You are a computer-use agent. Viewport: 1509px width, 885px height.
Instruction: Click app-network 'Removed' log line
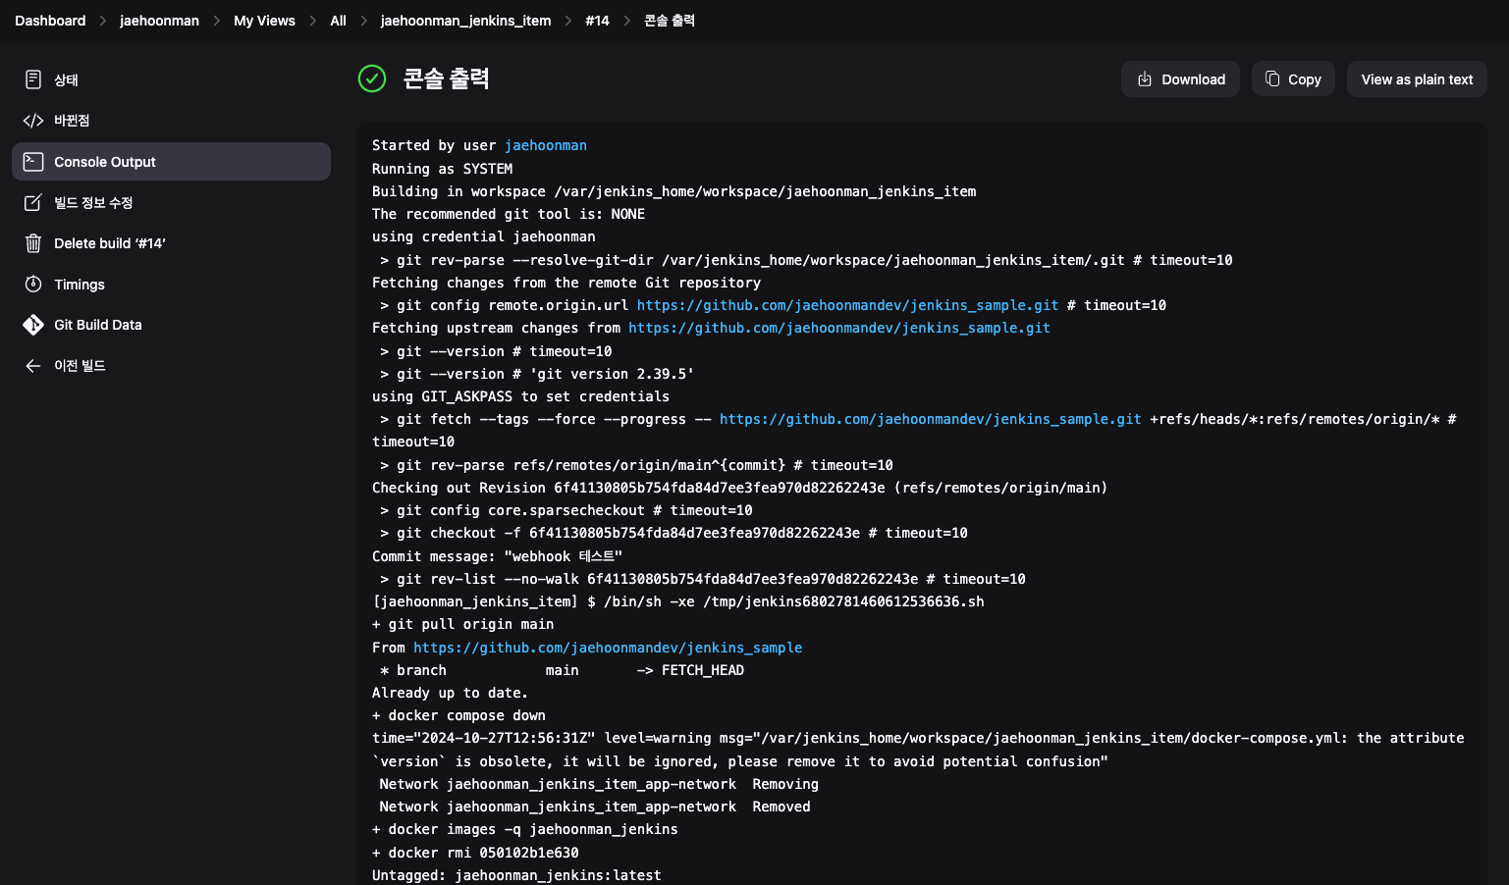[595, 807]
